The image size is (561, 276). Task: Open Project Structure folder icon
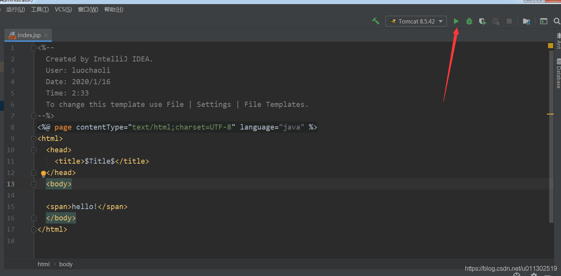[527, 22]
